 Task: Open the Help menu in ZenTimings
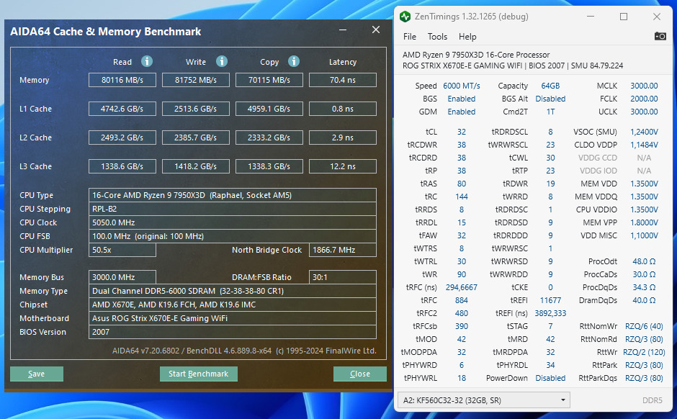[x=467, y=37]
